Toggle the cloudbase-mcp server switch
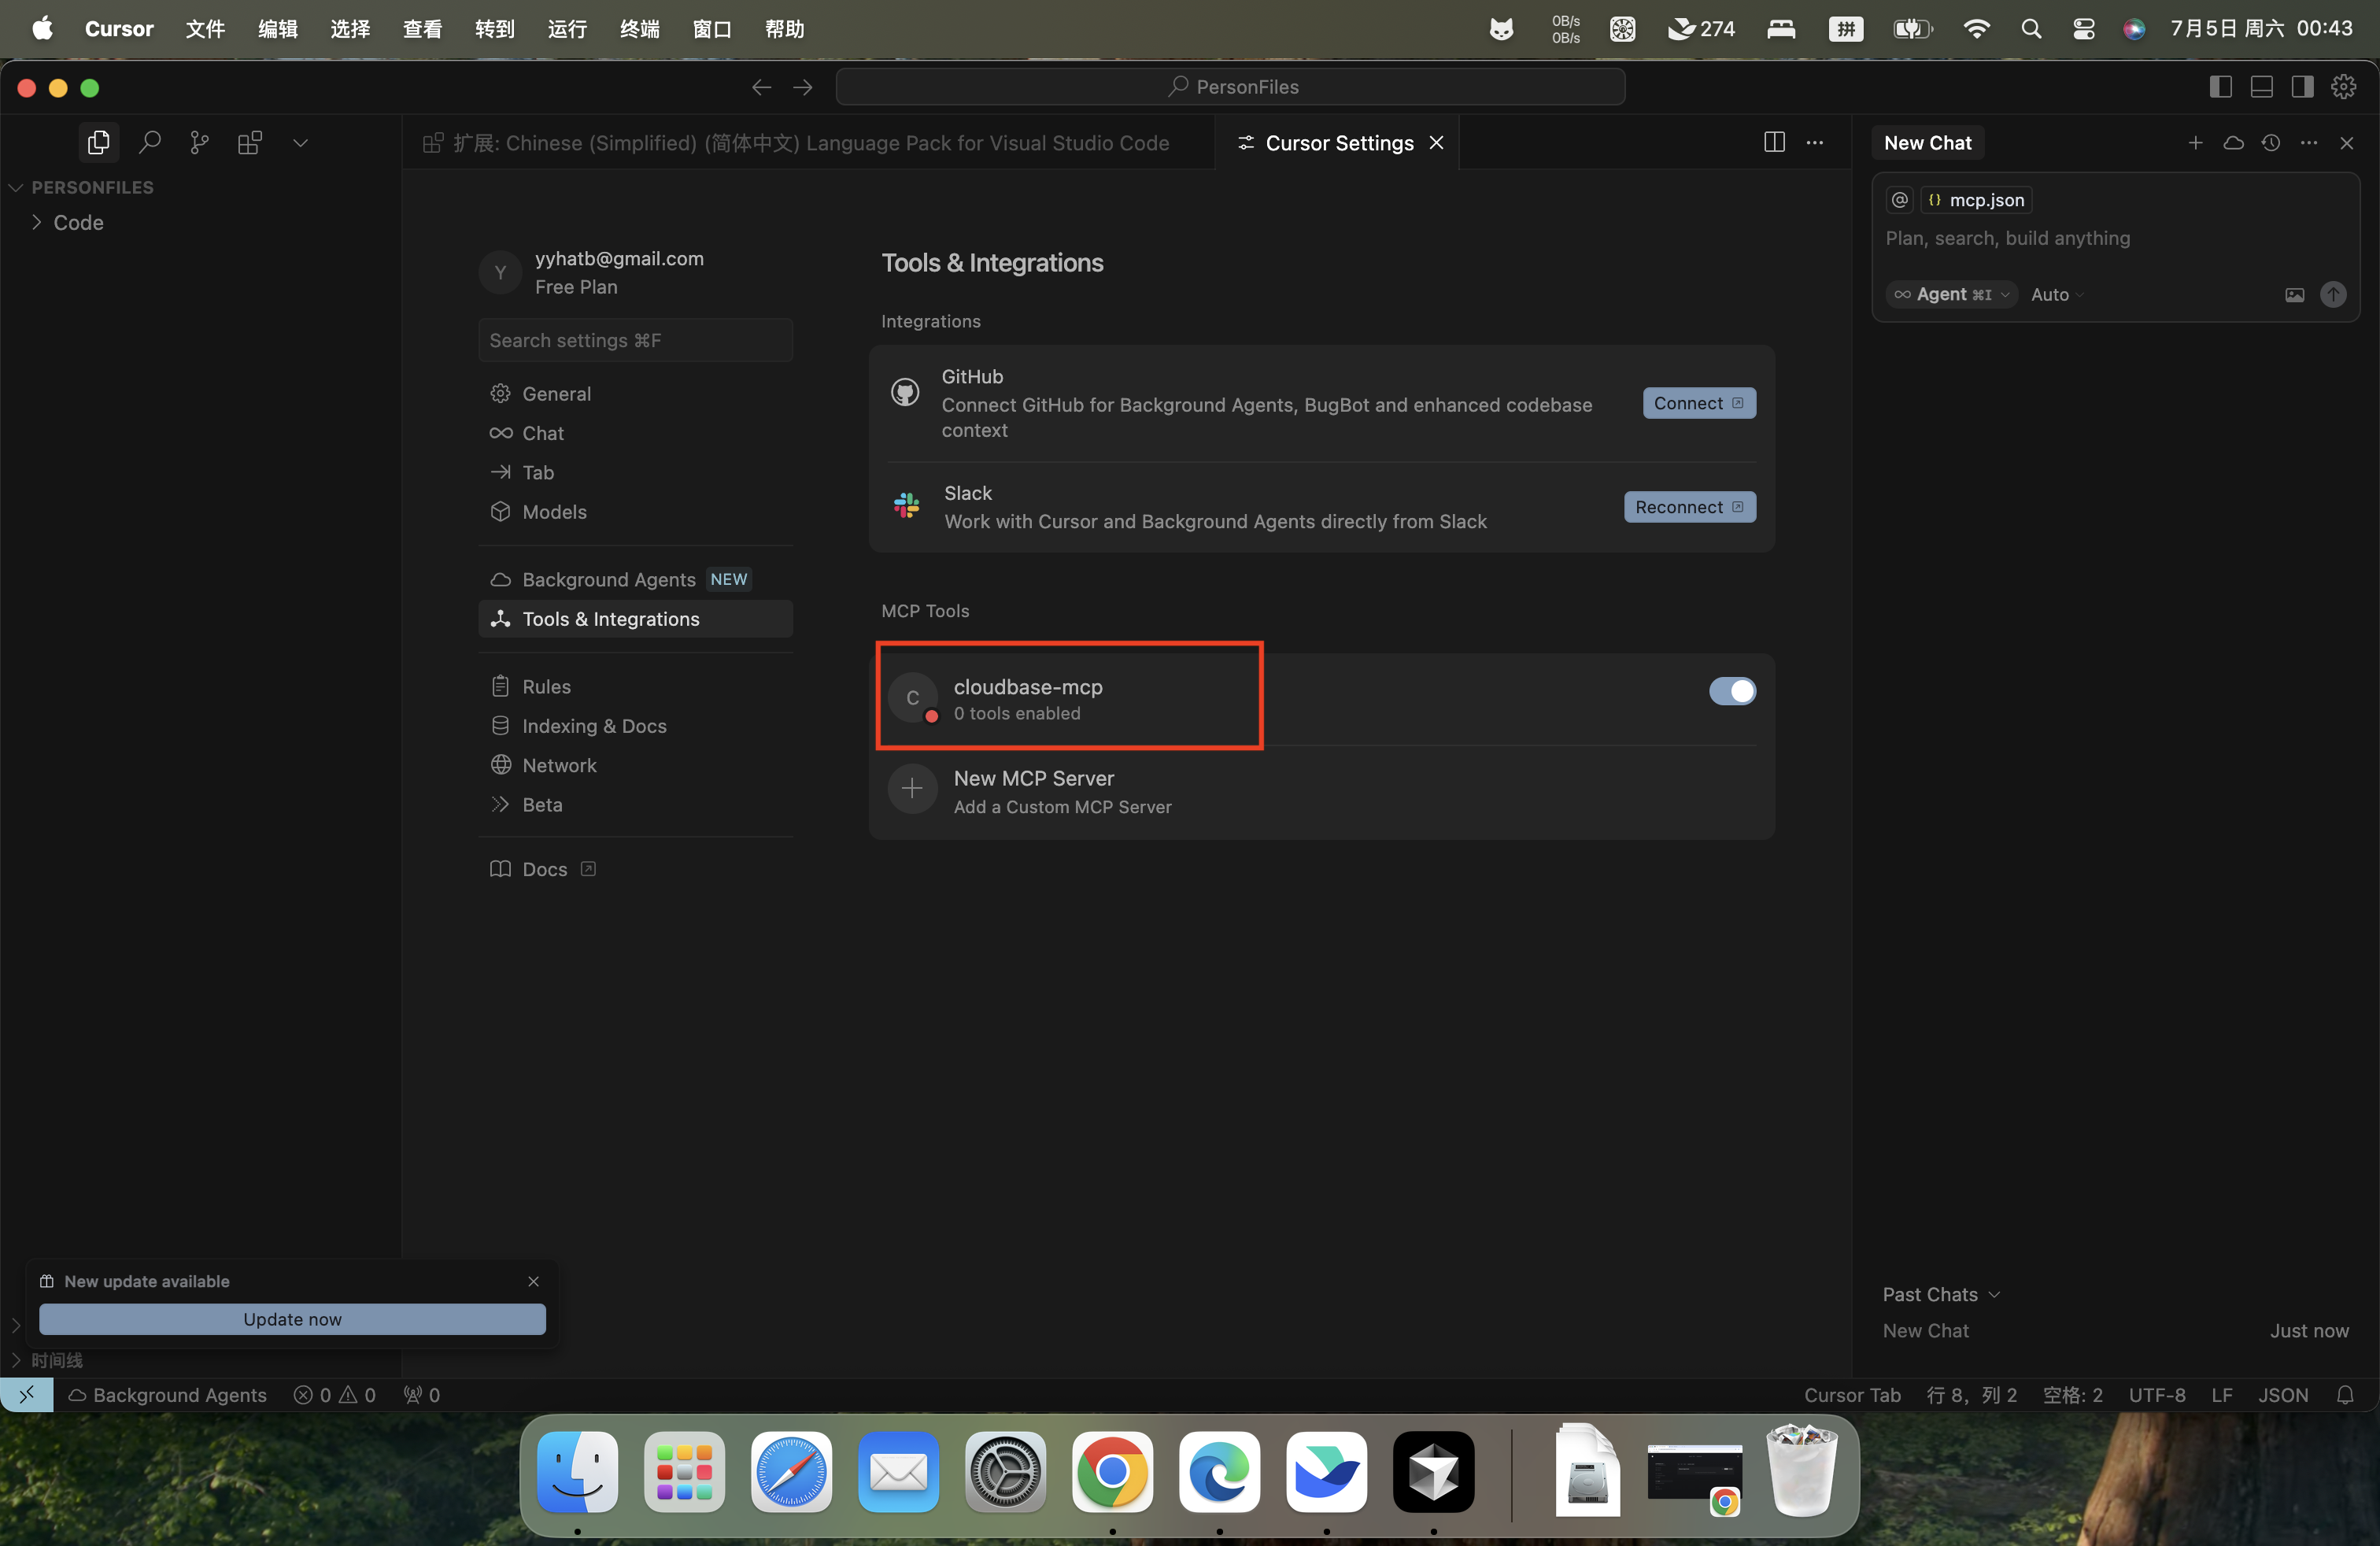The image size is (2380, 1546). pos(1732,691)
